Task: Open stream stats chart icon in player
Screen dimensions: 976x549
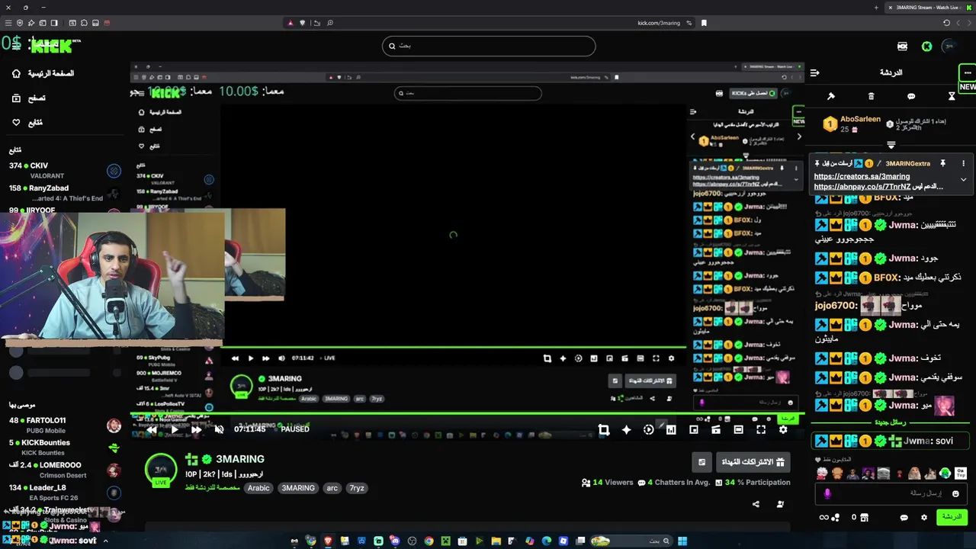Action: point(671,430)
